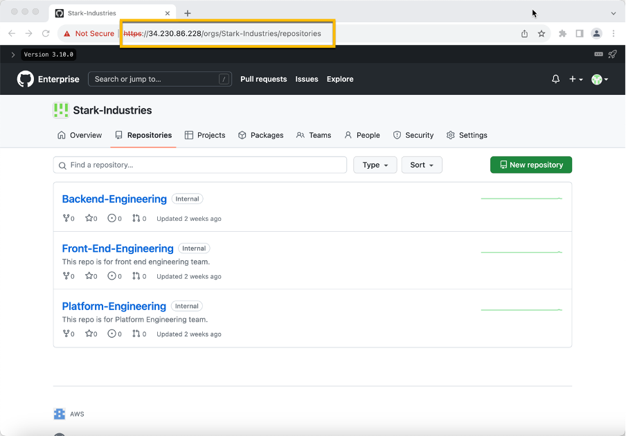Click the pull request icon on Platform-Engineering
Viewport: 626px width, 436px height.
pos(136,333)
